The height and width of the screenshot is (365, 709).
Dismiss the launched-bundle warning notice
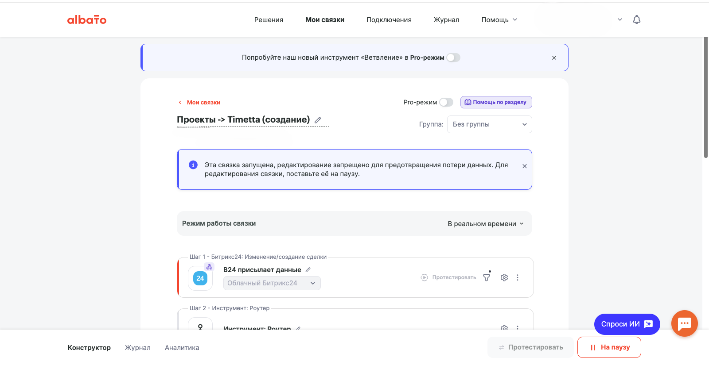[525, 166]
